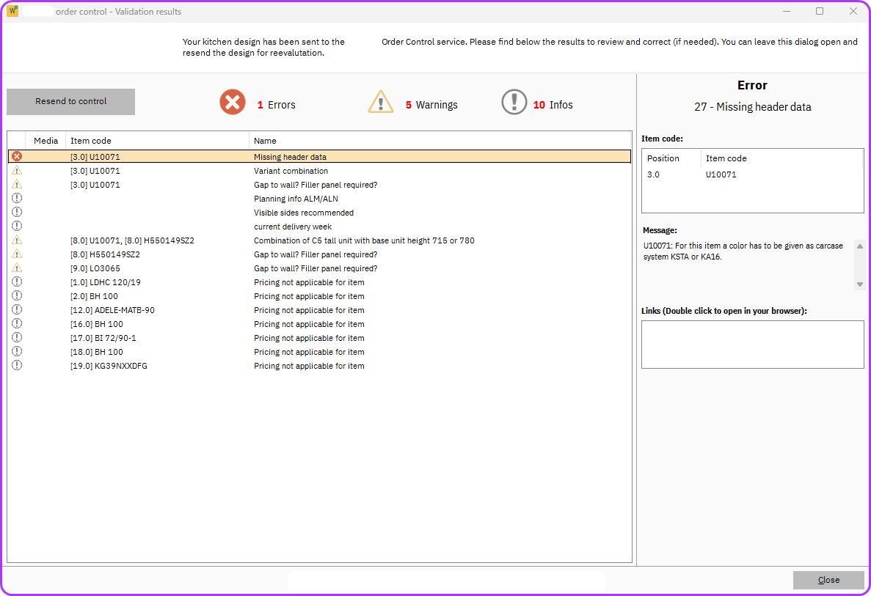Click error icon on Missing header data row
Image resolution: width=871 pixels, height=596 pixels.
17,156
